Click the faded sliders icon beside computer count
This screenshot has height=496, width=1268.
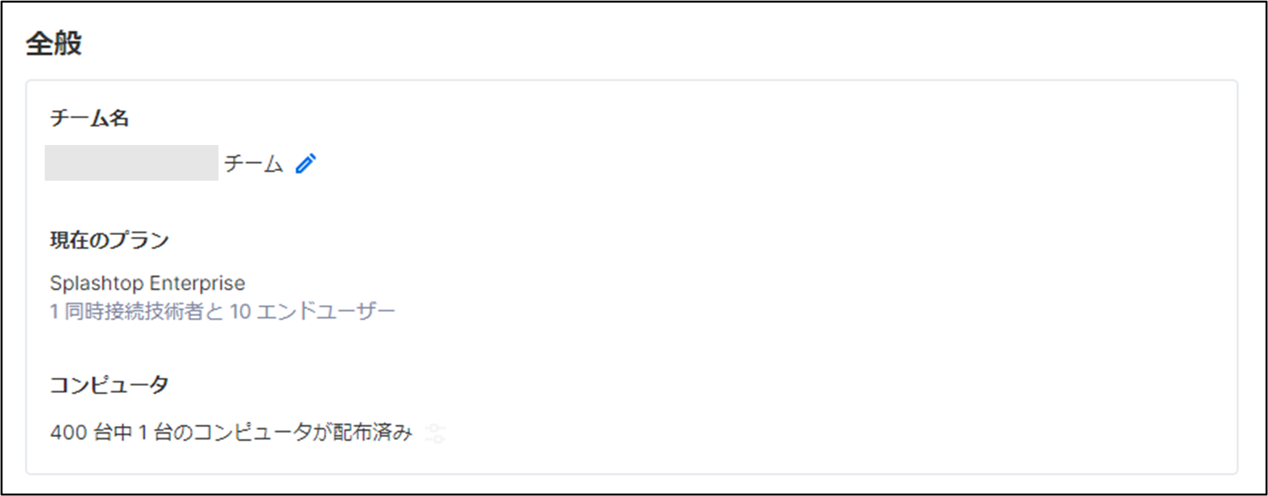(436, 433)
